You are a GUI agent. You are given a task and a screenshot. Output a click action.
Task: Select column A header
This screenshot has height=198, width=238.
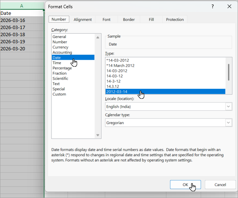click(x=22, y=6)
